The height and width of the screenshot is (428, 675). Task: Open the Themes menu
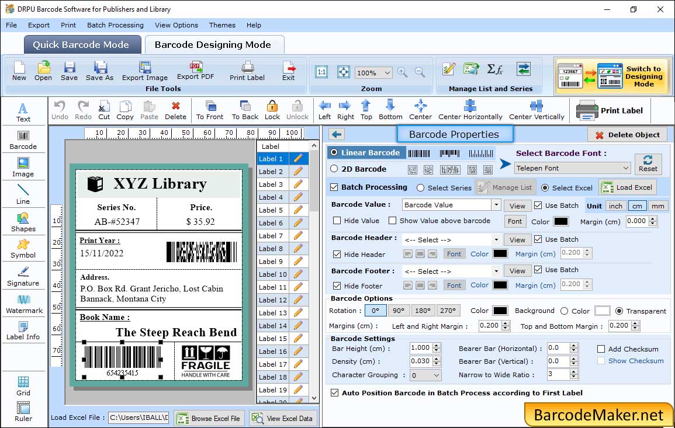point(222,25)
